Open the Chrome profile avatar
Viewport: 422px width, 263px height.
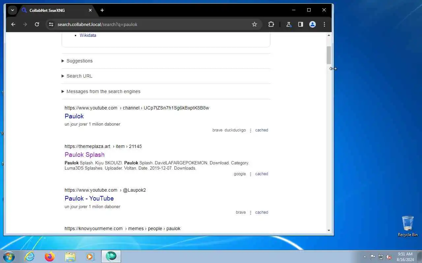pyautogui.click(x=313, y=24)
